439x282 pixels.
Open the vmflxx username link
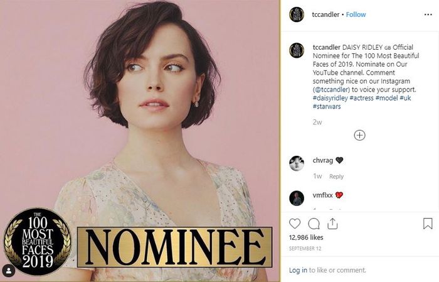[x=322, y=195]
